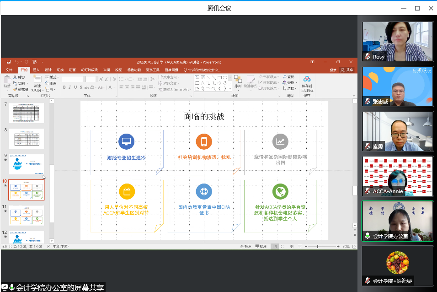Expand the Select (选择) dropdown

290,88
